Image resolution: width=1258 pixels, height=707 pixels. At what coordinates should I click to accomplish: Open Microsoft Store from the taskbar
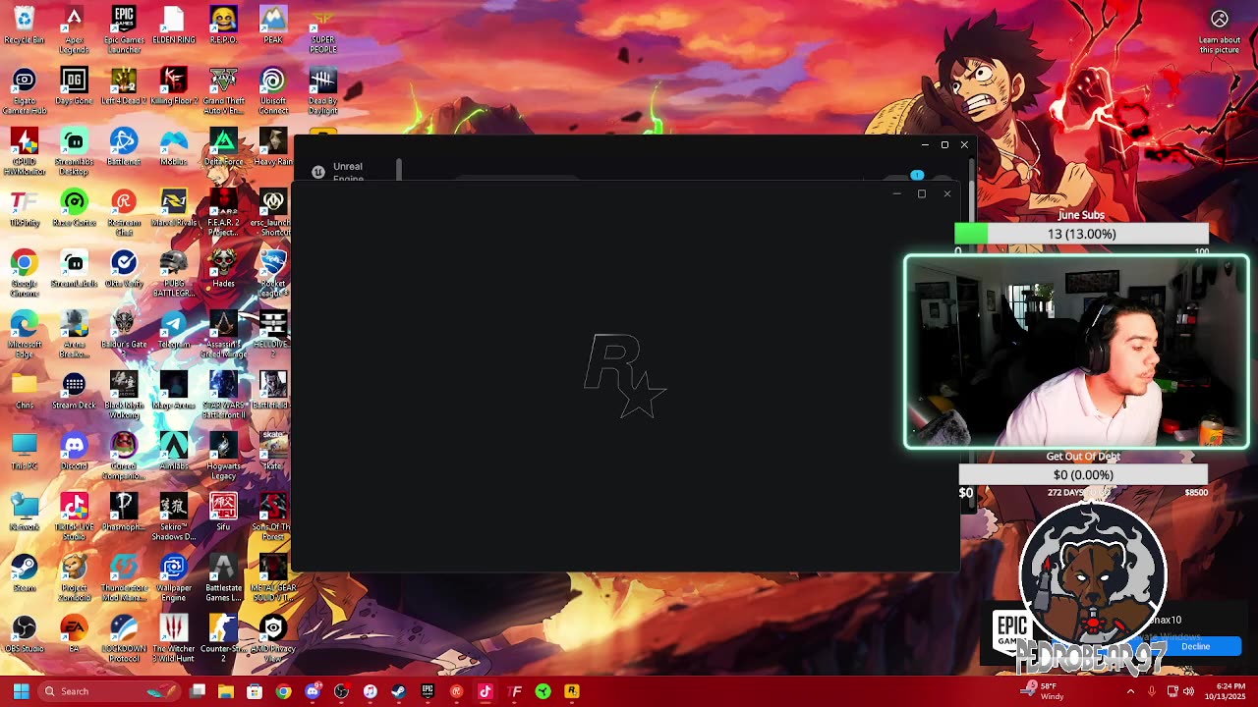click(255, 691)
